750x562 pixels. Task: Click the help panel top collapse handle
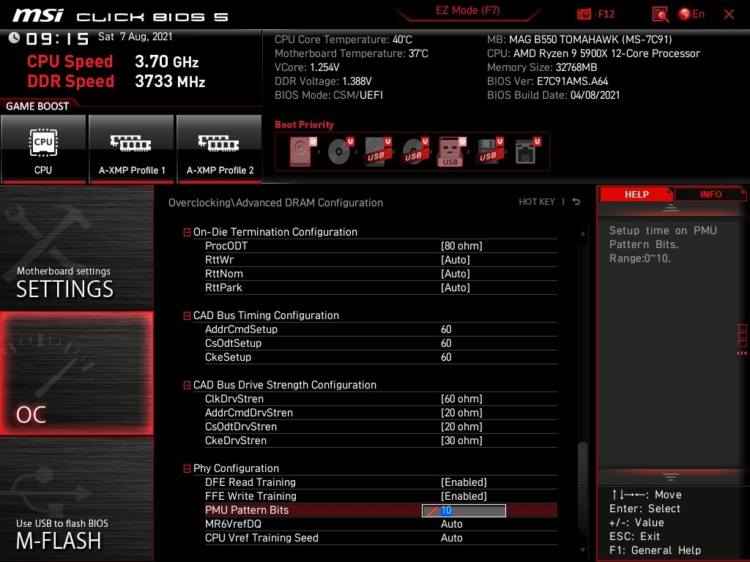coord(671,207)
